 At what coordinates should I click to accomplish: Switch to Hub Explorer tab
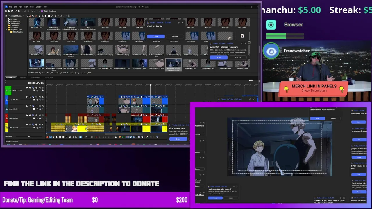click(35, 78)
